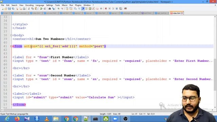Click the New file toolbar icon
This screenshot has width=217, height=122.
tap(2, 8)
